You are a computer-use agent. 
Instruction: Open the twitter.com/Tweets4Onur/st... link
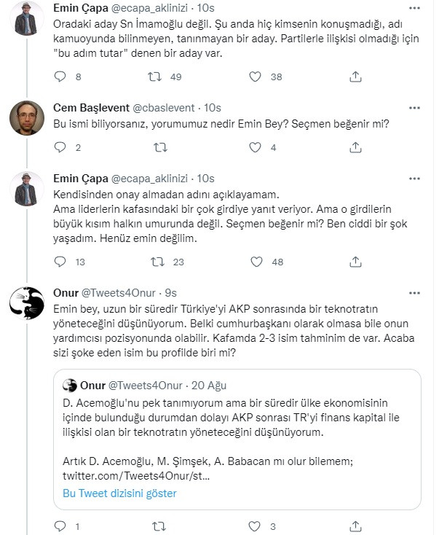pos(136,476)
